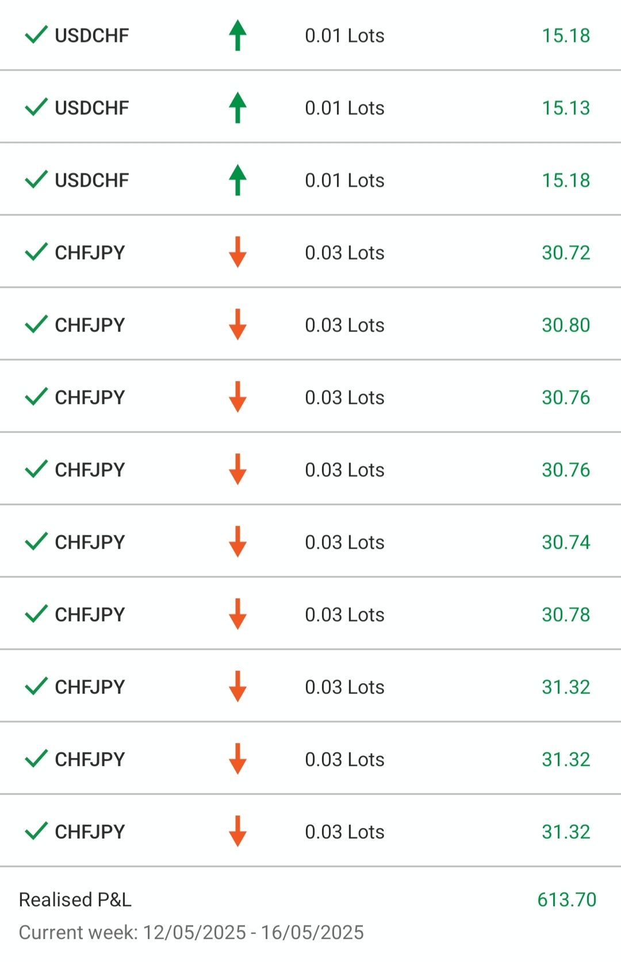This screenshot has width=621, height=962.
Task: Click the checkmark beside the 30.80 CHFJPY trade
Action: tap(36, 325)
